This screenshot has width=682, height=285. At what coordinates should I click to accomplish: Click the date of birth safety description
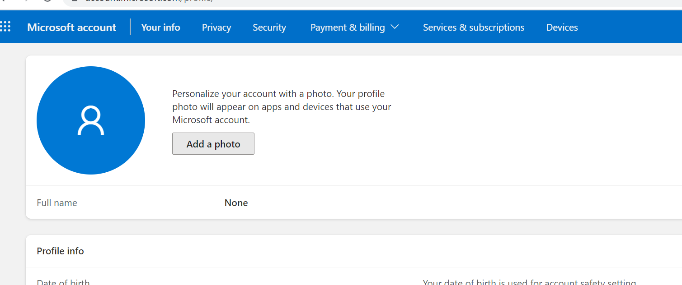point(529,282)
